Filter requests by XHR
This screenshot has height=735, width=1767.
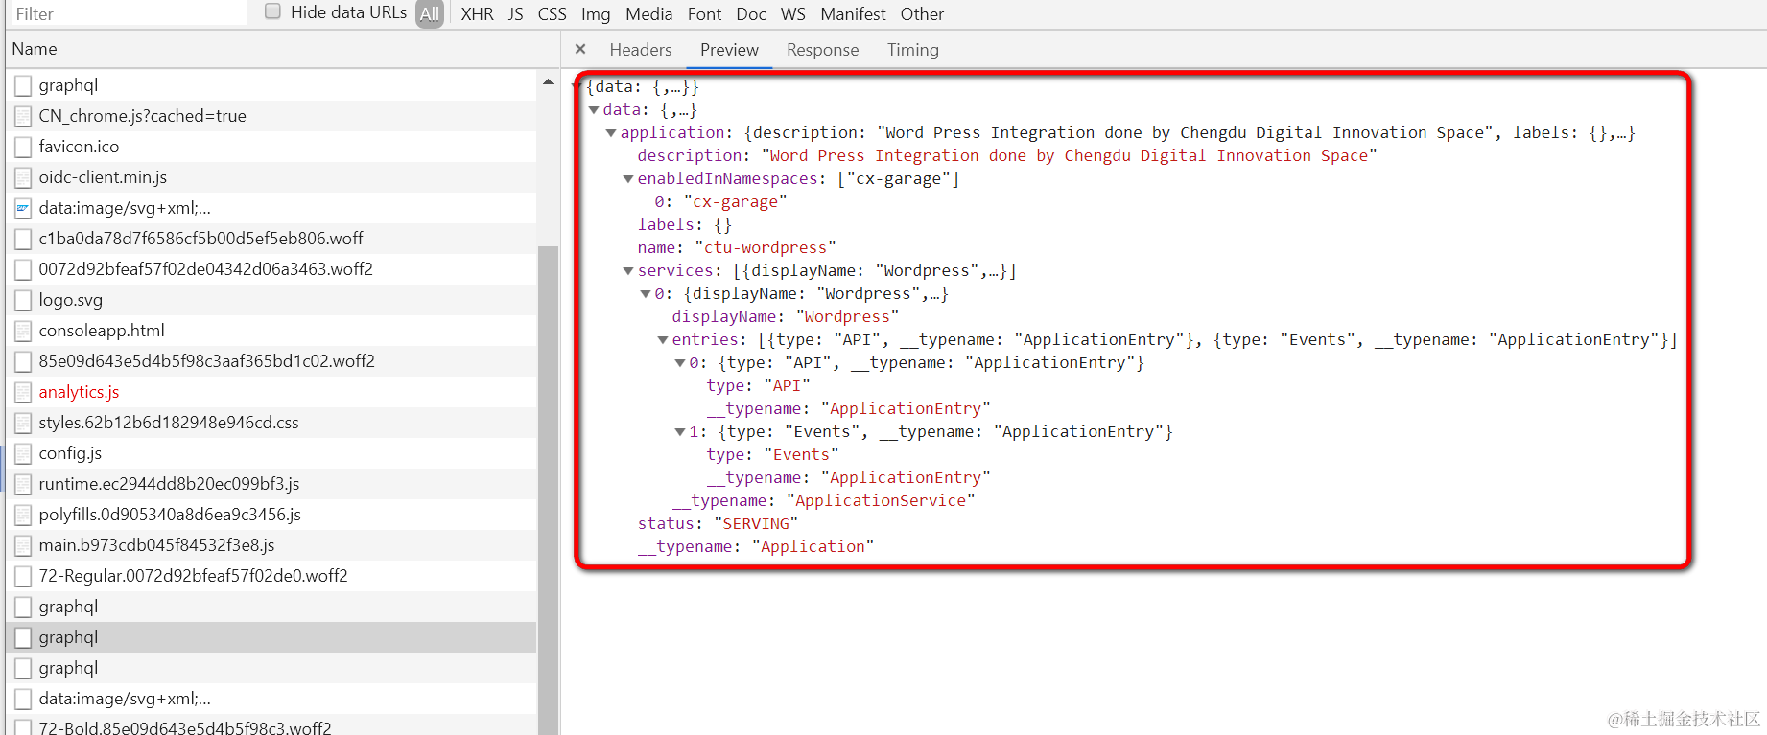pyautogui.click(x=477, y=13)
